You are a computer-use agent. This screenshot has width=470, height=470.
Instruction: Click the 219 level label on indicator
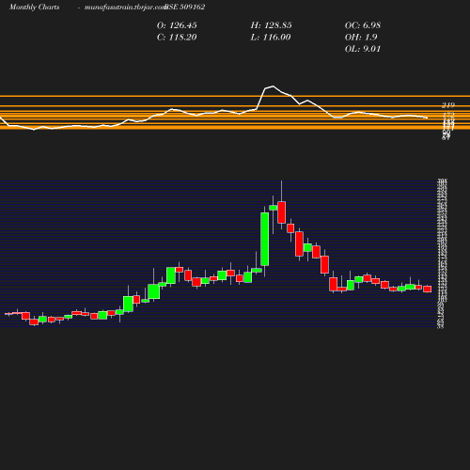tap(448, 105)
